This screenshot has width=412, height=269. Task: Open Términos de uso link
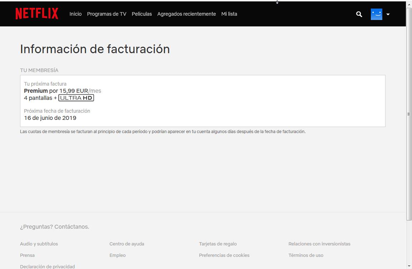click(306, 255)
